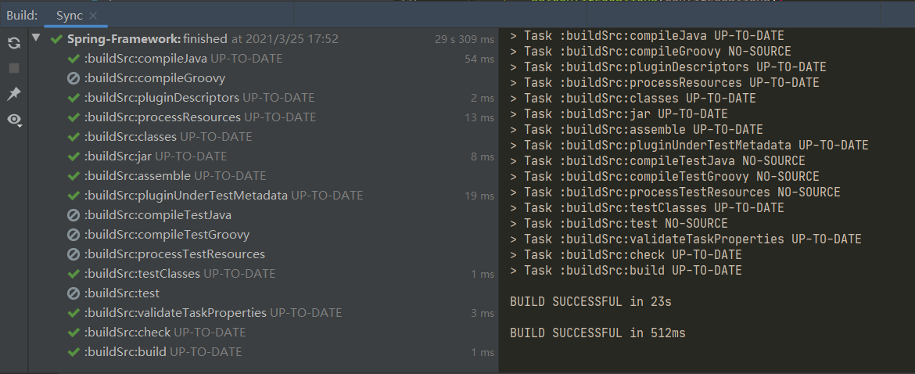Select the :buildSrc:validateTaskProperties task
915x374 pixels.
pos(175,313)
